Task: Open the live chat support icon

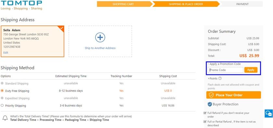Action: [x=269, y=113]
